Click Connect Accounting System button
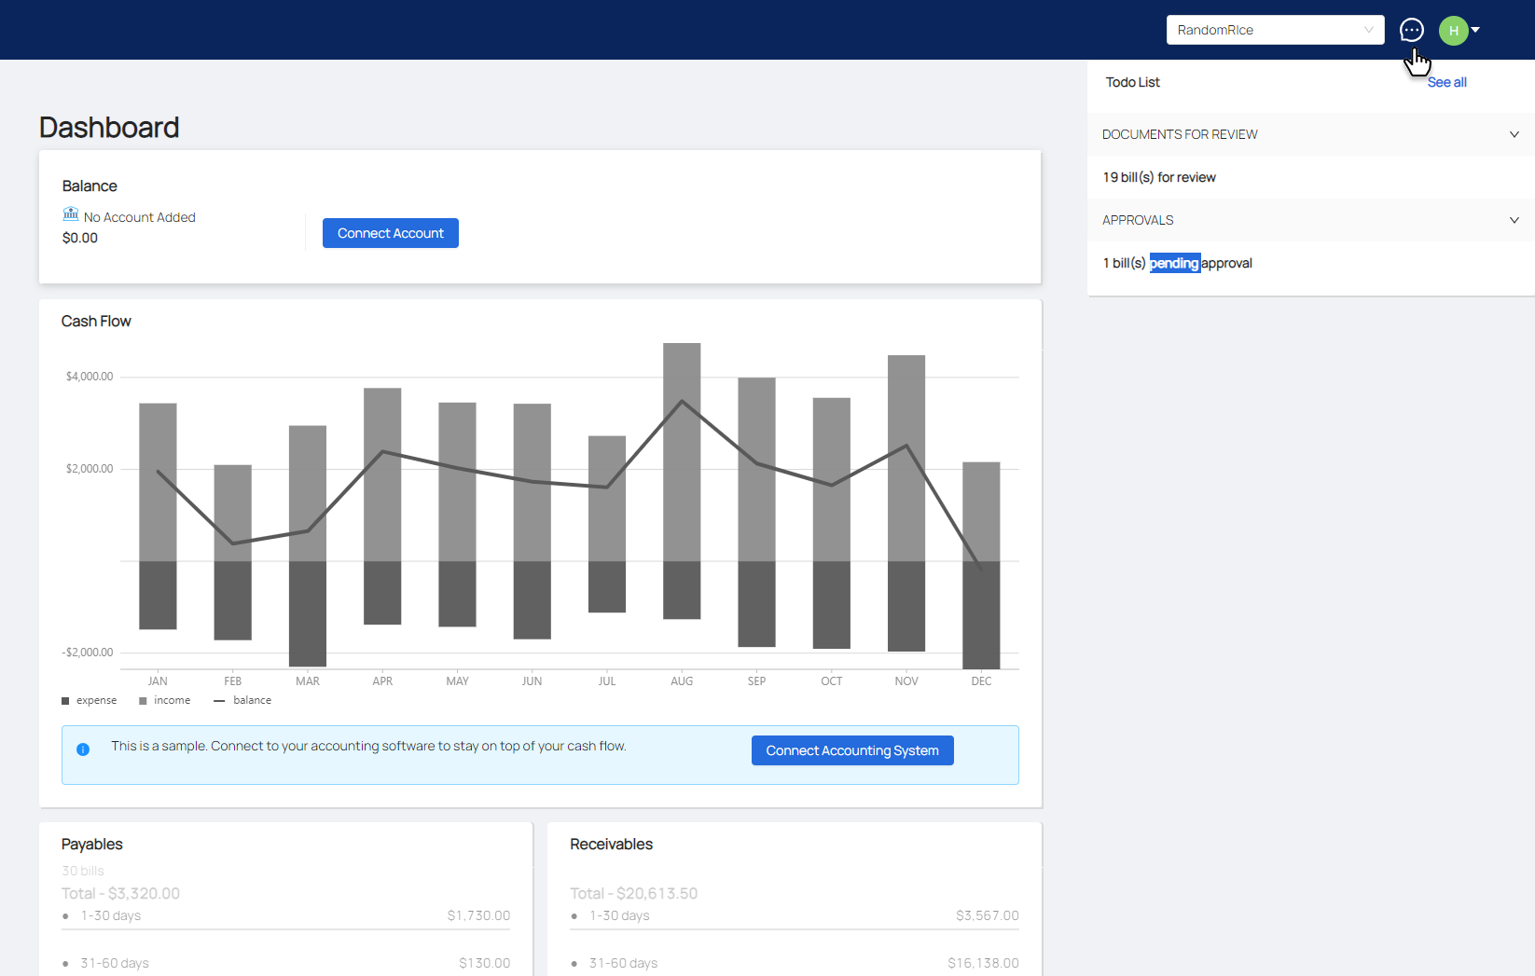Image resolution: width=1535 pixels, height=976 pixels. point(851,750)
